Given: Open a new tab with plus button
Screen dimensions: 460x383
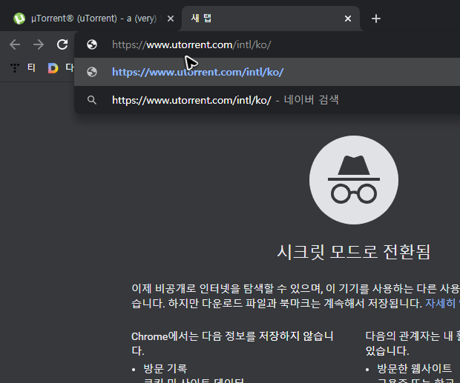Looking at the screenshot, I should click(376, 19).
